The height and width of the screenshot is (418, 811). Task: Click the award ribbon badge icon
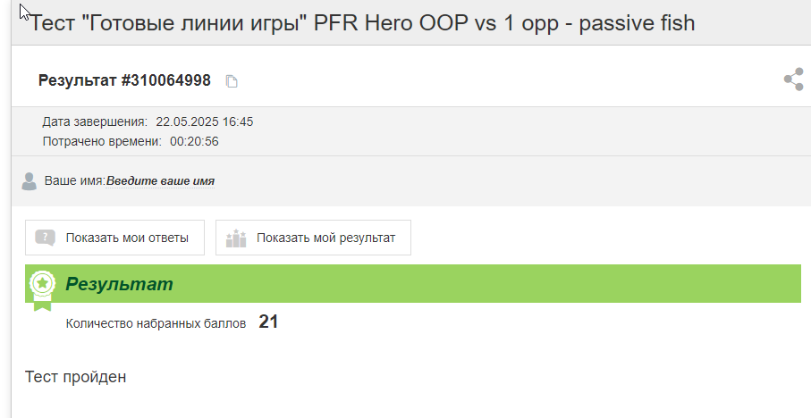coord(42,290)
